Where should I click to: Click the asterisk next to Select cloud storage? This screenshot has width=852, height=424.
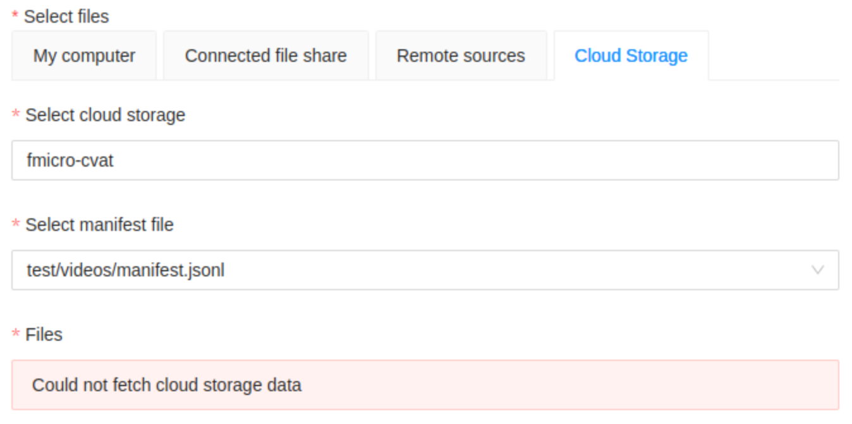14,115
